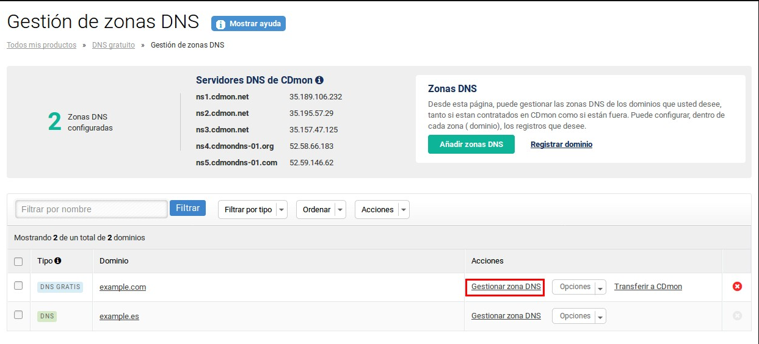Expand Opciones dropdown for example.com
This screenshot has height=344, width=759.
(x=579, y=287)
